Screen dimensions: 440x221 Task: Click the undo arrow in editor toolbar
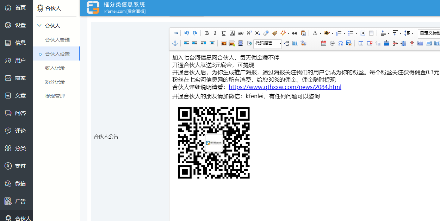[186, 33]
